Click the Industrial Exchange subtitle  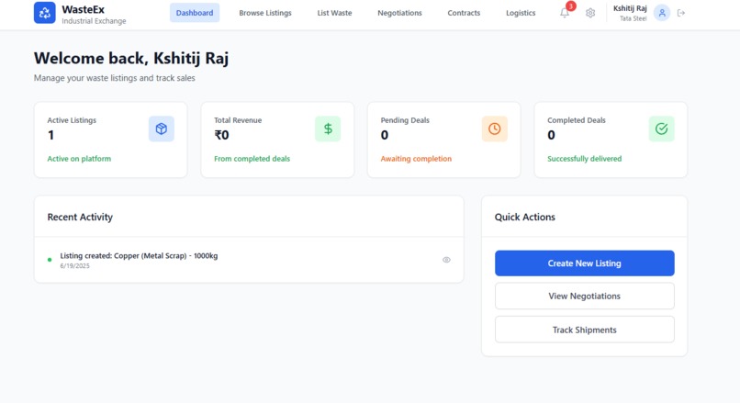(x=94, y=21)
